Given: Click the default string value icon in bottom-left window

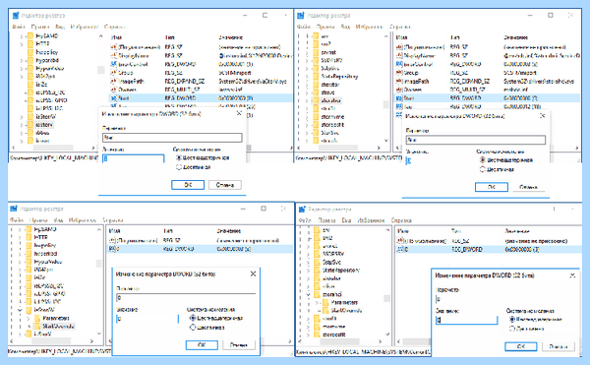Looking at the screenshot, I should pos(112,240).
